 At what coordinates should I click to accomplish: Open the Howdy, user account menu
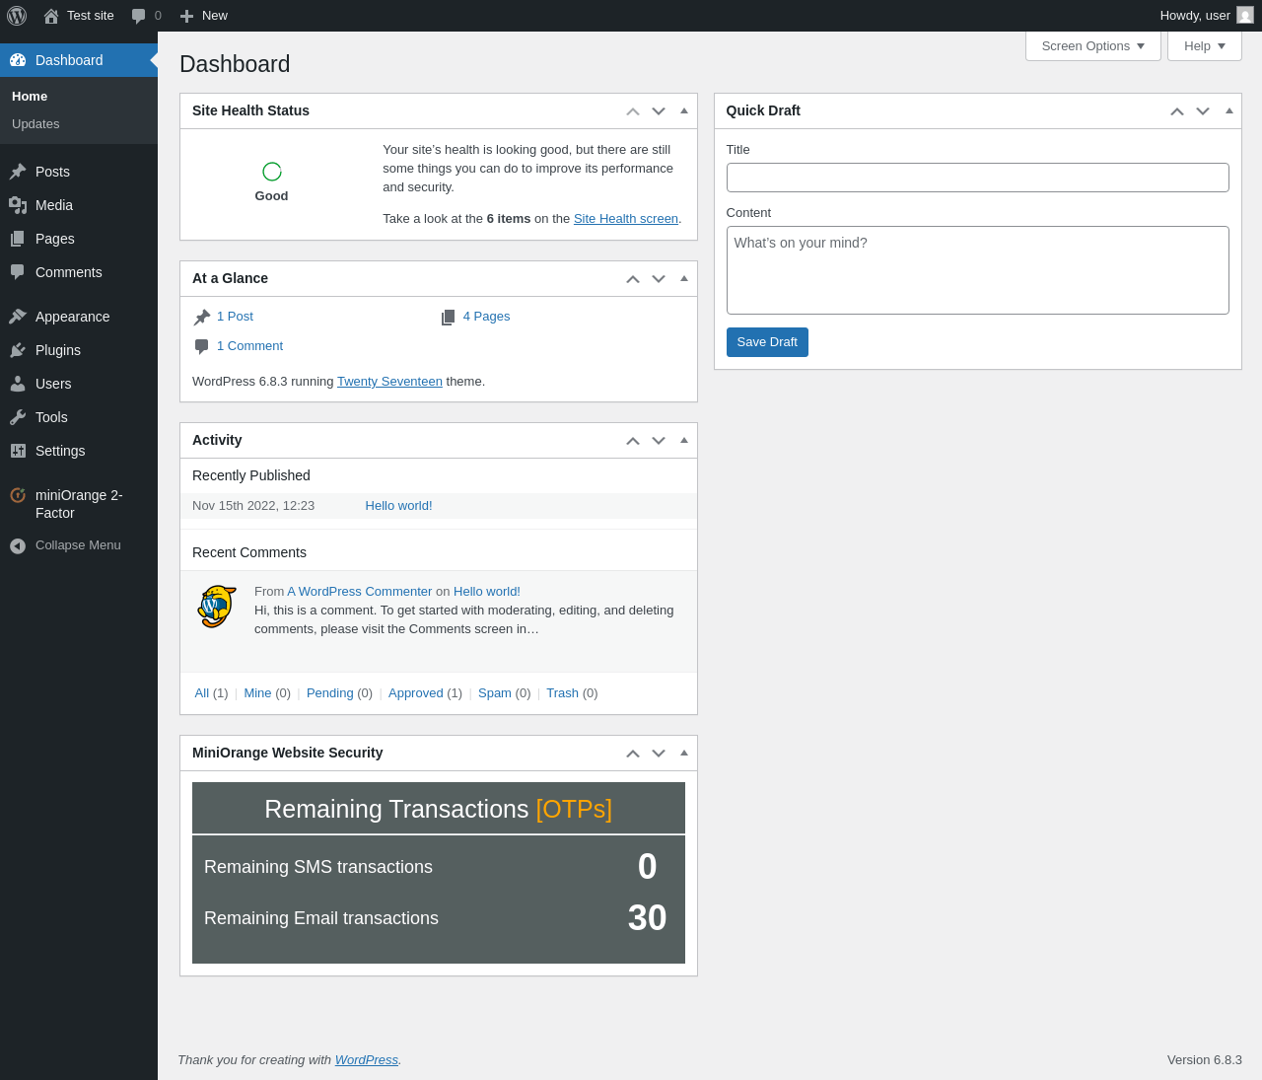(1207, 16)
